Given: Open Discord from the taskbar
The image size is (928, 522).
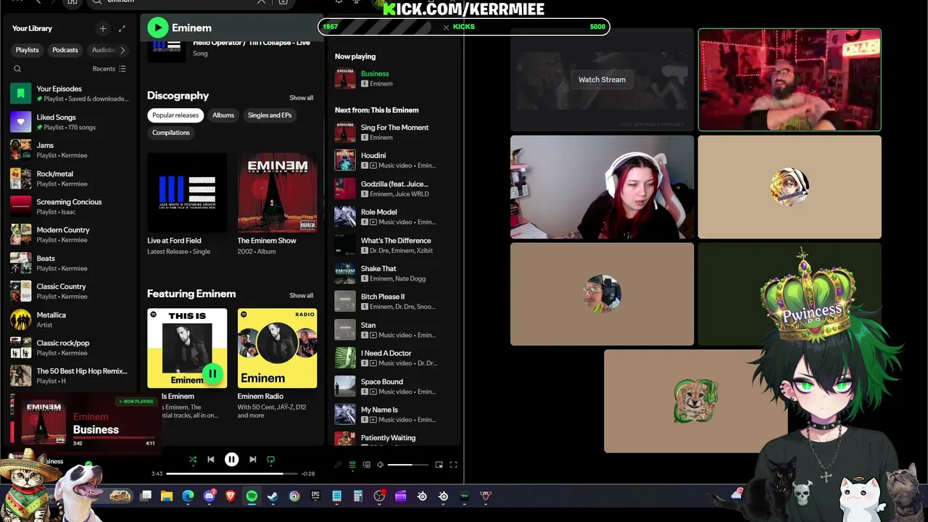Looking at the screenshot, I should (210, 496).
